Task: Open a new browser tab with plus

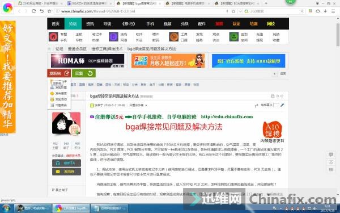Action: coord(266,3)
